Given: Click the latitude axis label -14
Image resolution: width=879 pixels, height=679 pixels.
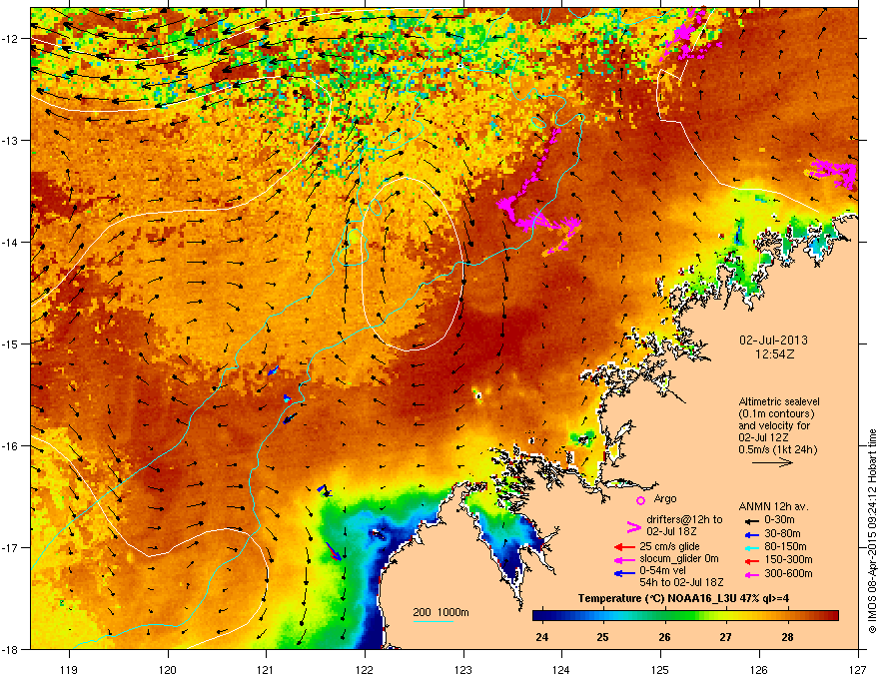Looking at the screenshot, I should click(x=11, y=243).
